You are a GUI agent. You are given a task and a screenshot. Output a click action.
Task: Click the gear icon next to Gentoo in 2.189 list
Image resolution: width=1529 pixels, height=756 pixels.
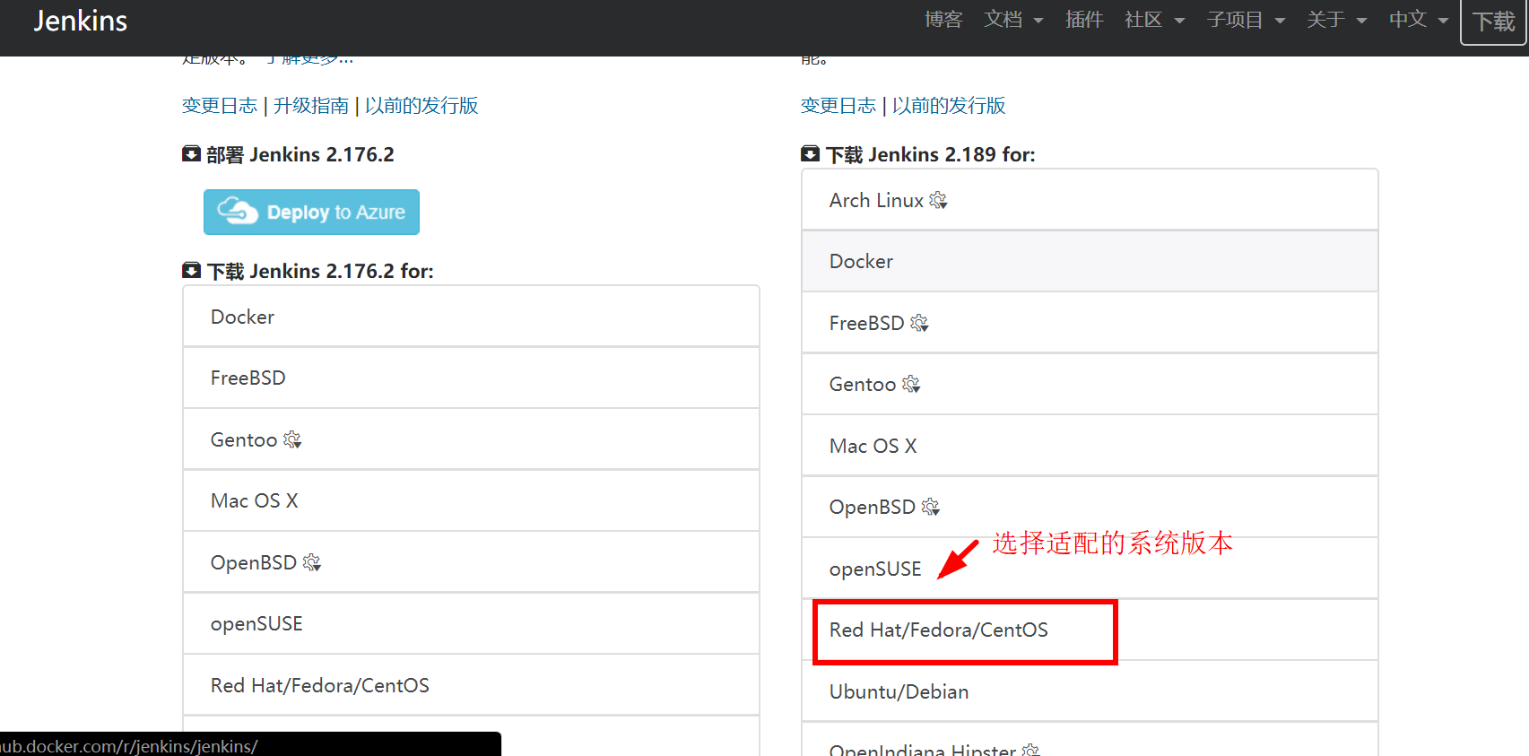coord(911,384)
